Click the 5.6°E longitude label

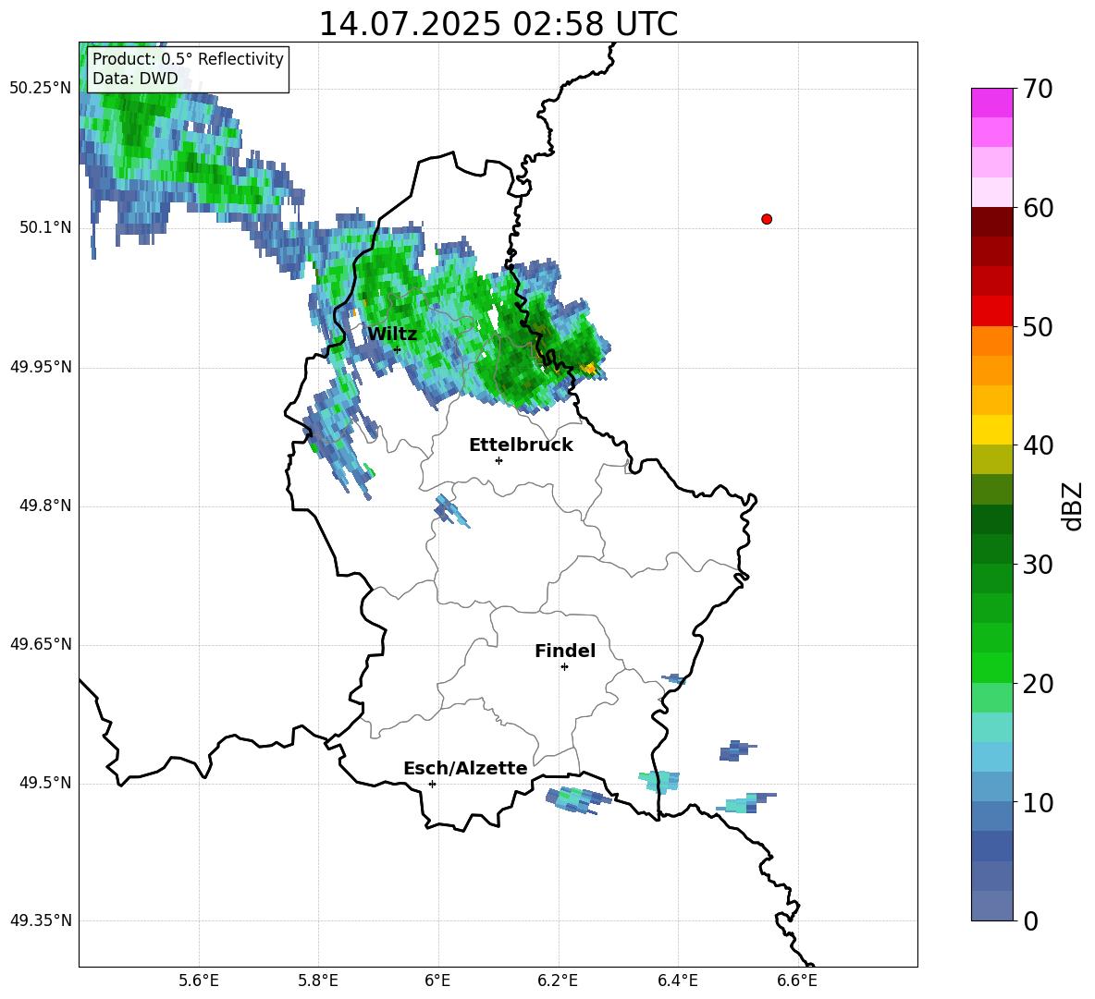click(199, 981)
